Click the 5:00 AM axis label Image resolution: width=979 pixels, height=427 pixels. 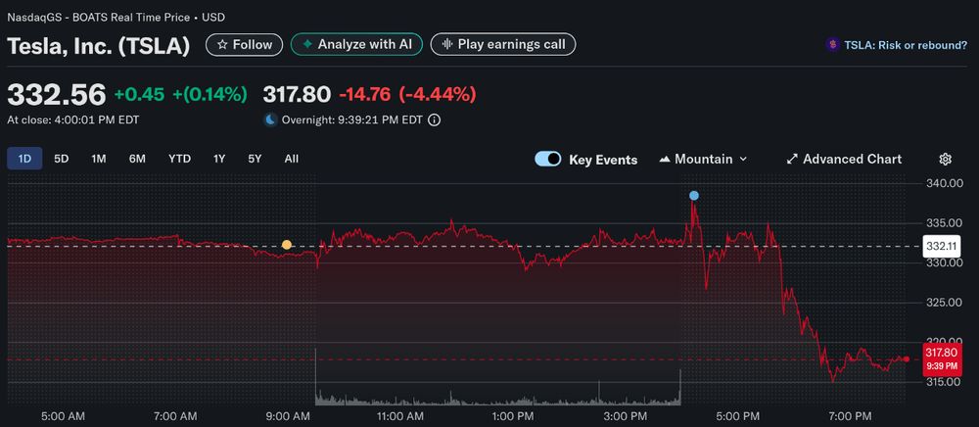pyautogui.click(x=65, y=416)
